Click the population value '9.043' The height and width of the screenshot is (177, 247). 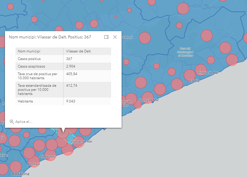point(71,101)
